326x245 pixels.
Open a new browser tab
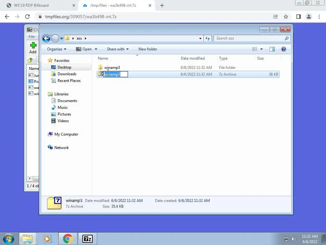162,6
